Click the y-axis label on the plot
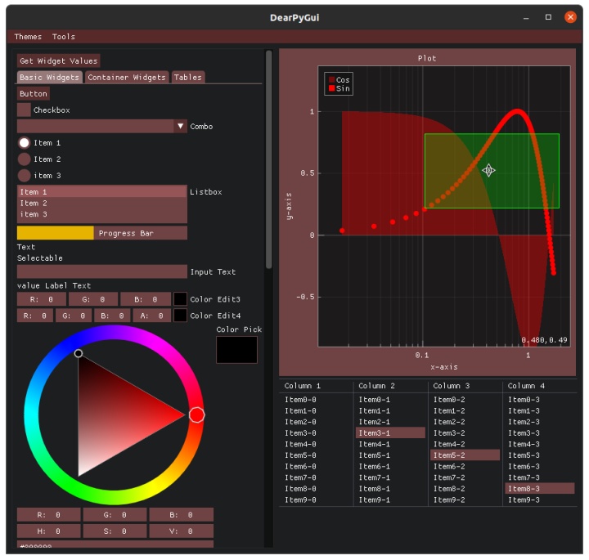 coord(289,206)
